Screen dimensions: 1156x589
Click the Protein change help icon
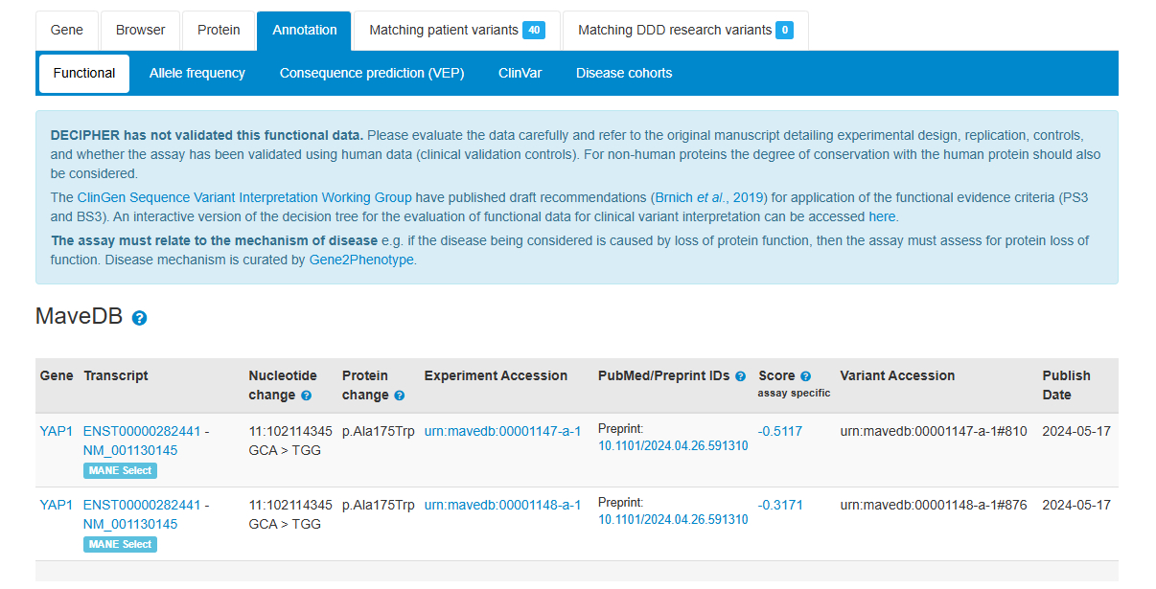(399, 396)
